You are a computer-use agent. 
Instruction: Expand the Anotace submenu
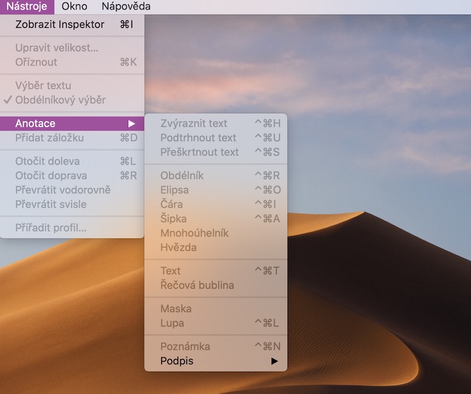point(72,123)
